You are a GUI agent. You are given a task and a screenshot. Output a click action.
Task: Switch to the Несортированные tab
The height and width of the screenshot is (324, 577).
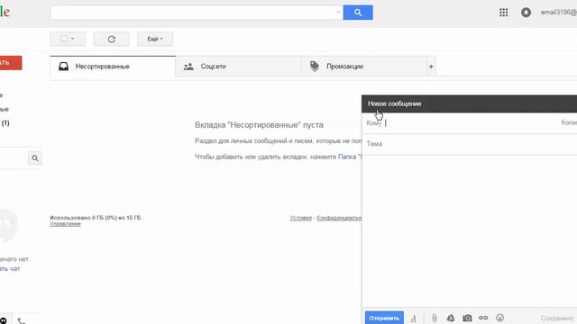(x=113, y=67)
